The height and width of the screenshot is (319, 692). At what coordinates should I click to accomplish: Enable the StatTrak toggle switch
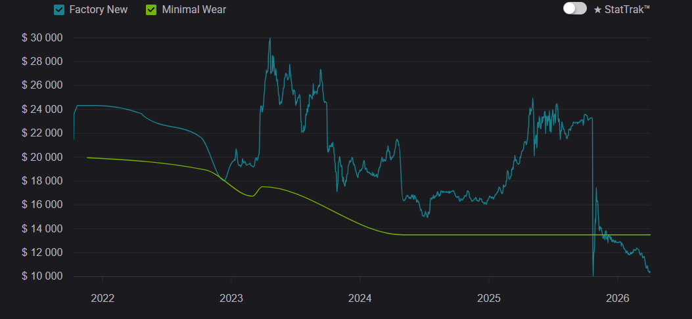(574, 9)
